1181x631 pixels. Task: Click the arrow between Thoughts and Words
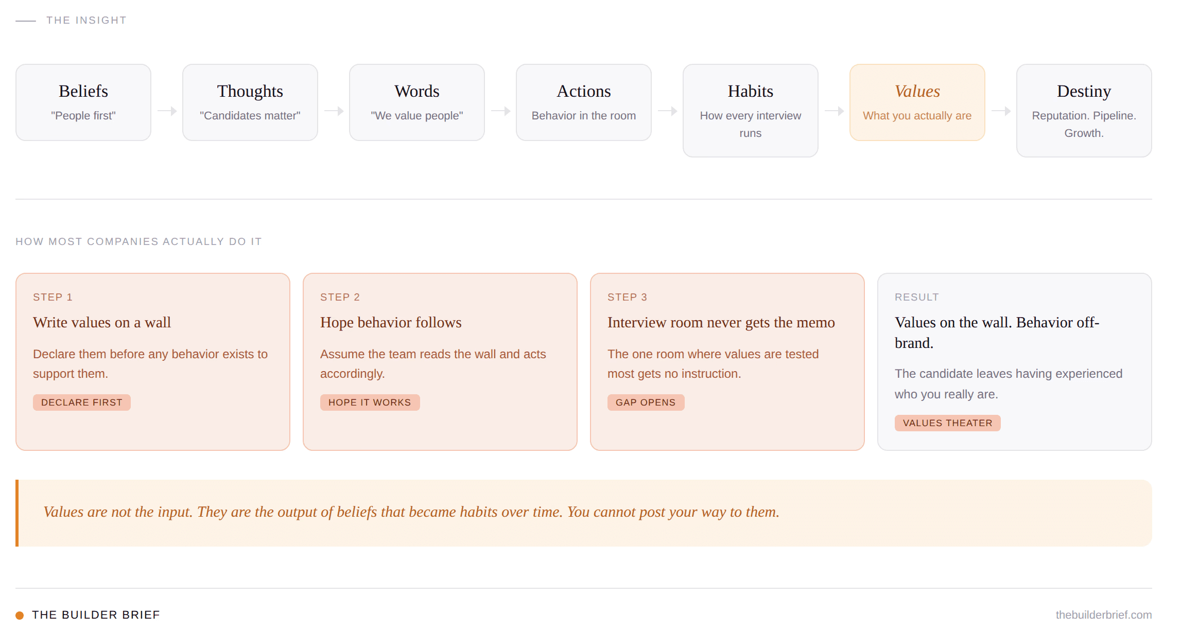(334, 111)
